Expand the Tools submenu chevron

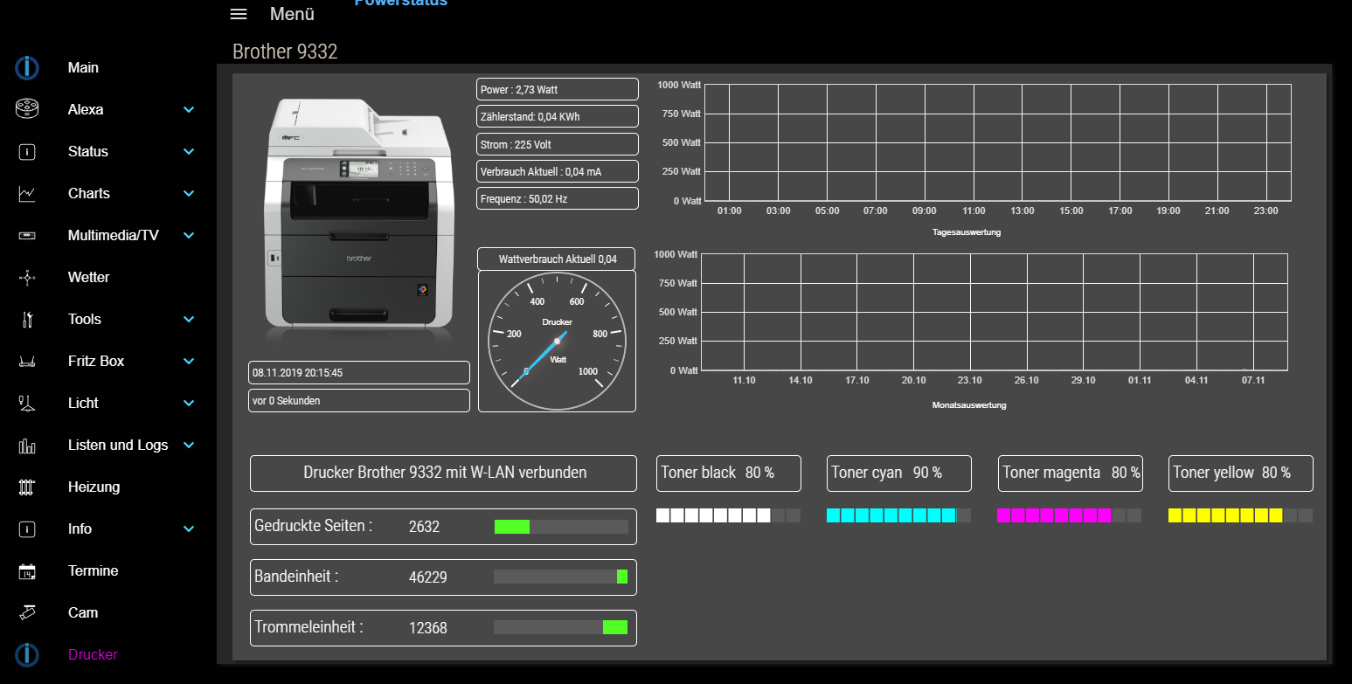click(x=189, y=320)
